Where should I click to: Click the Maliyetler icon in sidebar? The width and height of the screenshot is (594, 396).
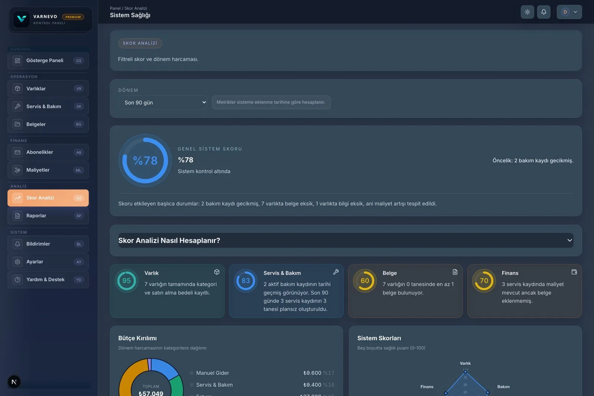coord(17,170)
